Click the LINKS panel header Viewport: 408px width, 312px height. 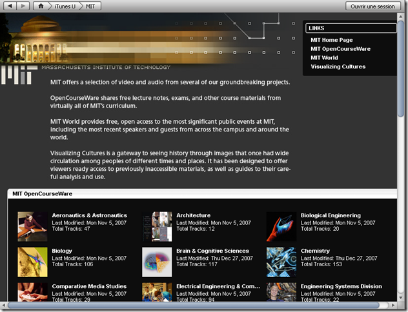point(351,28)
